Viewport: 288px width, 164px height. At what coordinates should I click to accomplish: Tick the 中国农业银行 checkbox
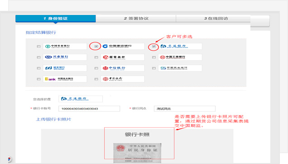38,47
